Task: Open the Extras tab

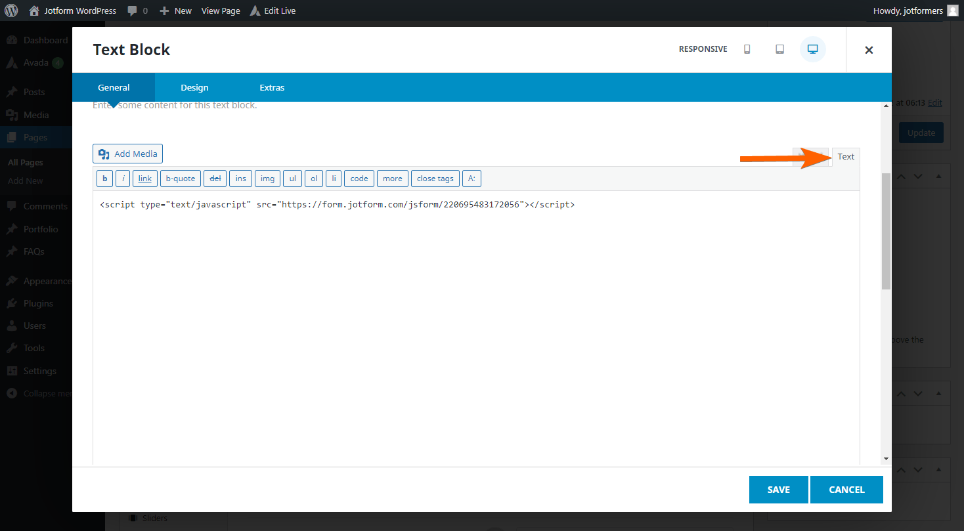Action: (272, 87)
